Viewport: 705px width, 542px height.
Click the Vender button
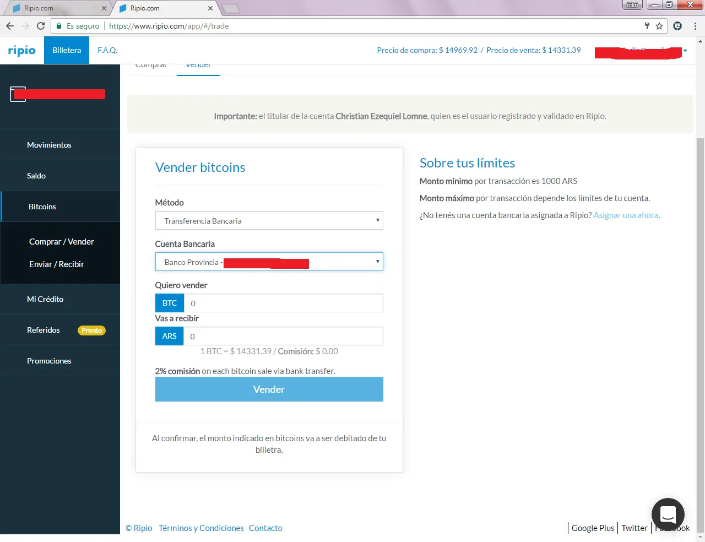tap(269, 389)
